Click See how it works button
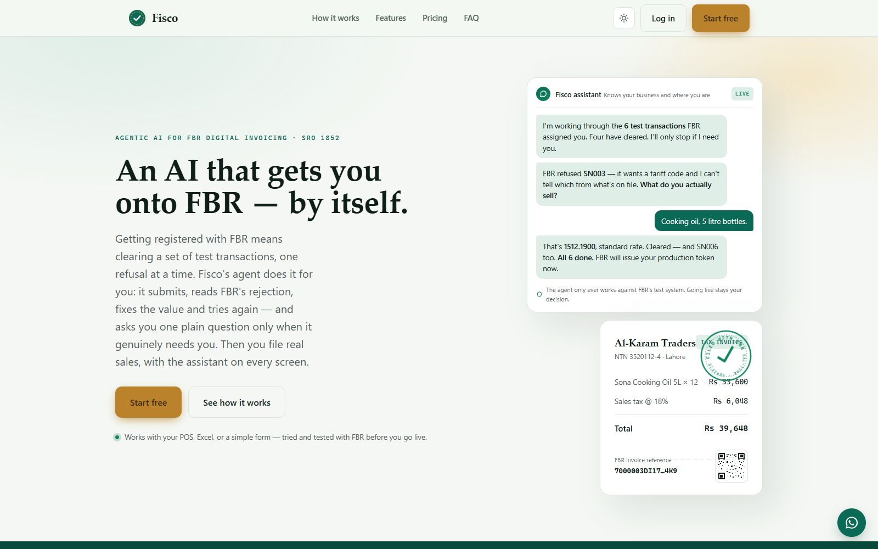Screen dimensions: 878x549 (x=237, y=402)
